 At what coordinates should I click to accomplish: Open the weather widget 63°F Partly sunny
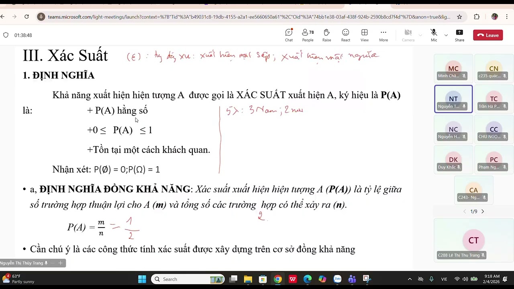pos(18,279)
